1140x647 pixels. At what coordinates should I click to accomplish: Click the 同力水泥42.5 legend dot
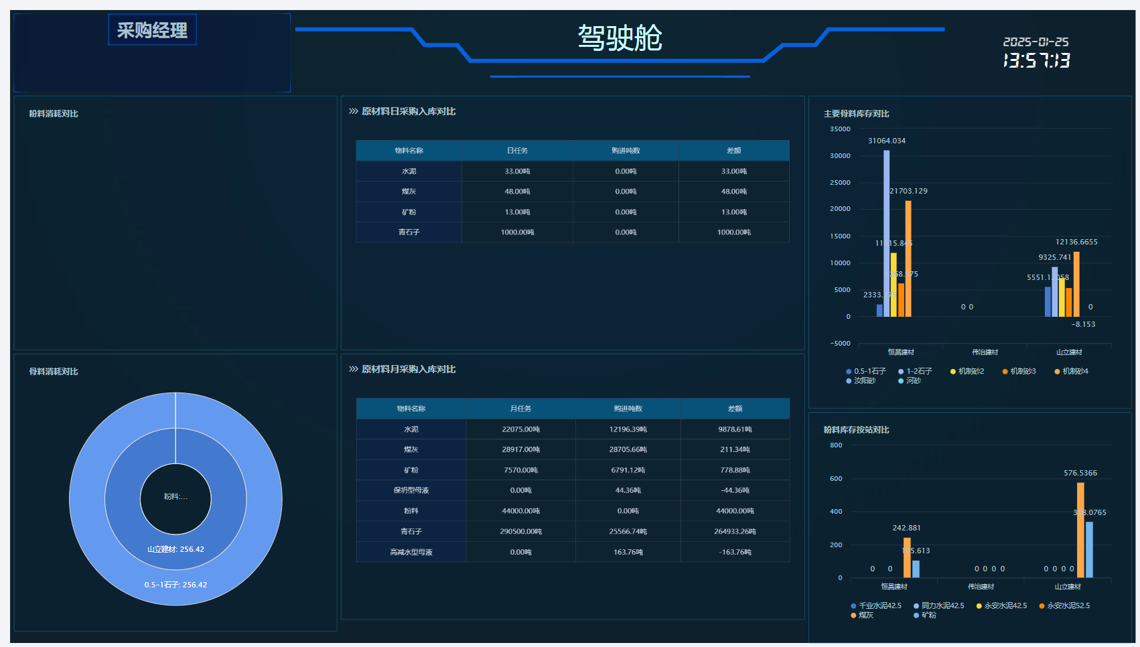(916, 605)
